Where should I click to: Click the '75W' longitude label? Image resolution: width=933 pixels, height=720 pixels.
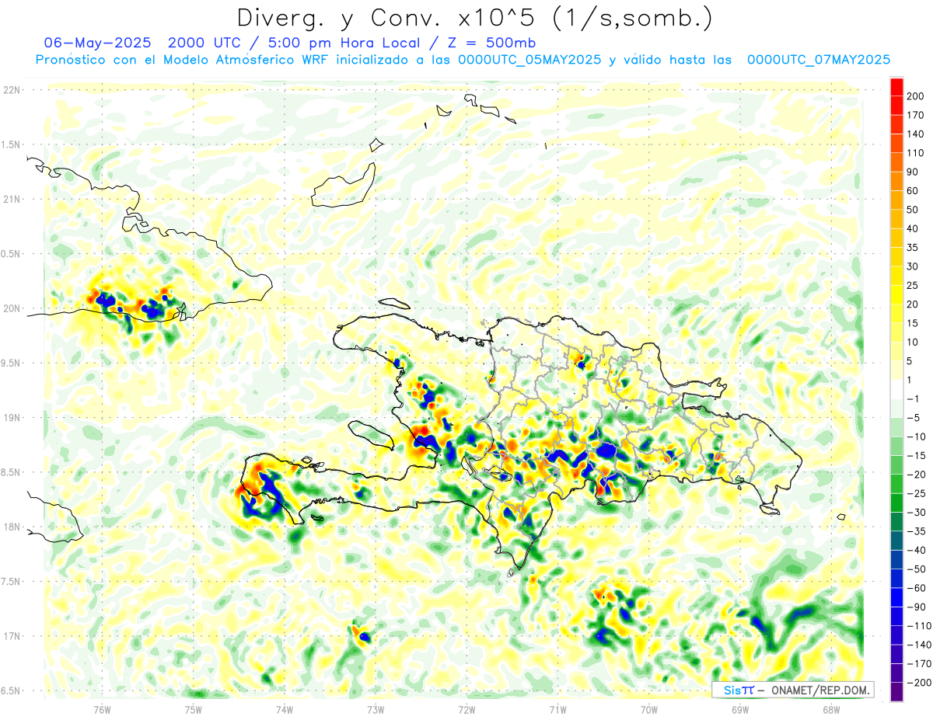193,709
